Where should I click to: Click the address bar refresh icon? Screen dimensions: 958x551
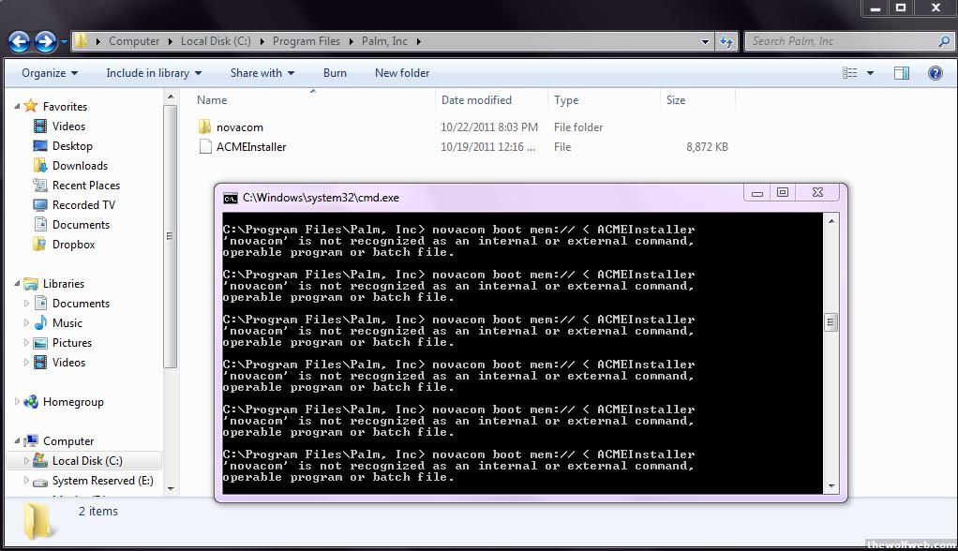(726, 41)
